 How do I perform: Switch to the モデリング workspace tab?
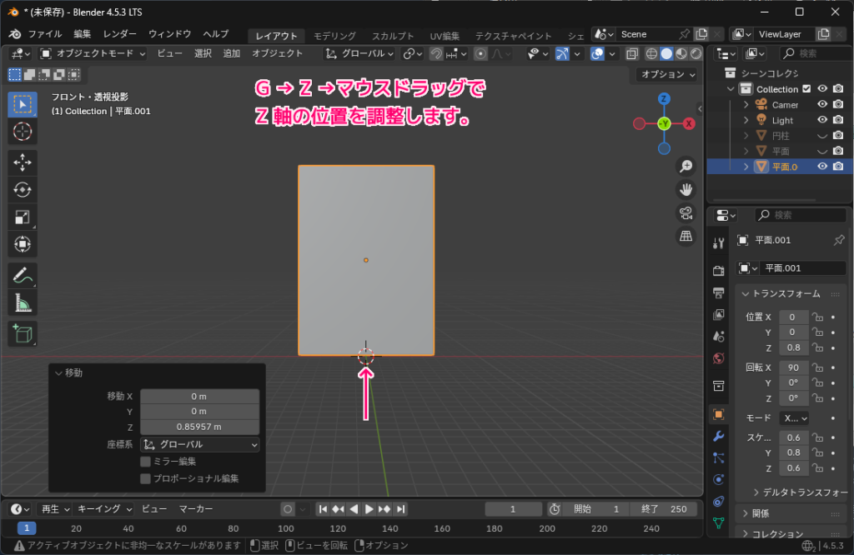tap(334, 36)
